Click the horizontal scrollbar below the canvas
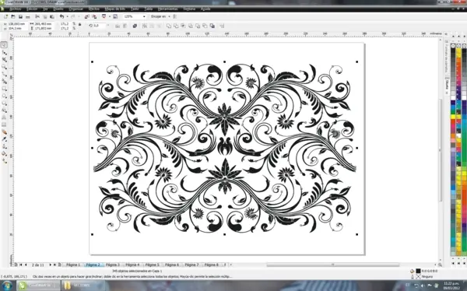The height and width of the screenshot is (291, 467). tap(332, 265)
